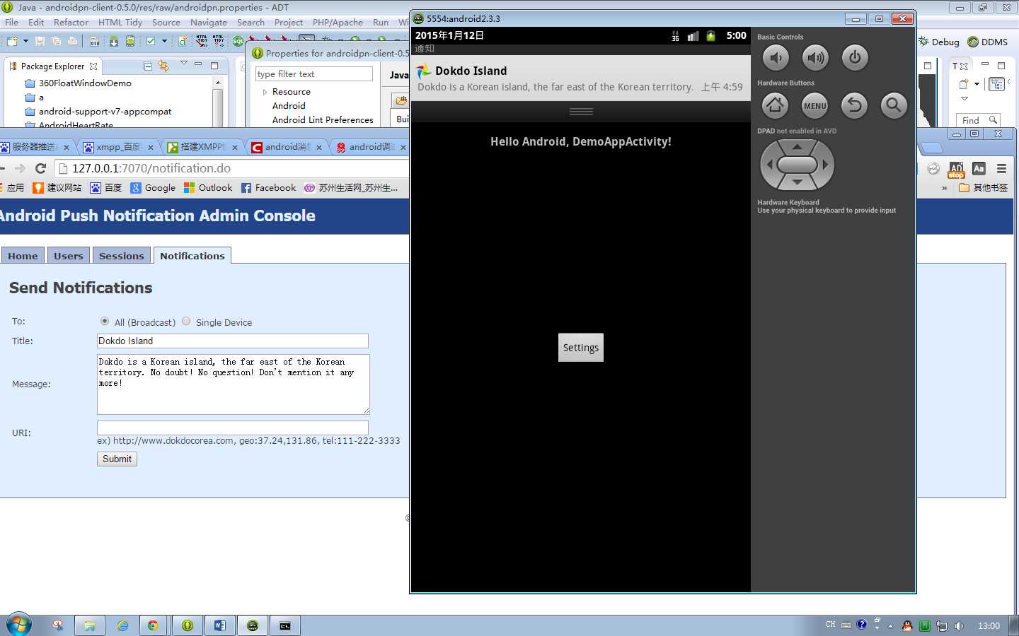Image resolution: width=1019 pixels, height=636 pixels.
Task: Open the File menu in ADT
Action: (11, 22)
